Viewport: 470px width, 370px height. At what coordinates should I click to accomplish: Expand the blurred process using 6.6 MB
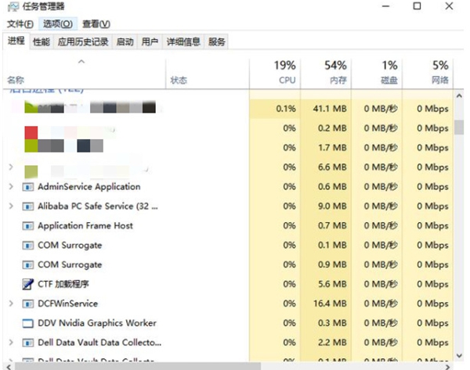point(11,167)
